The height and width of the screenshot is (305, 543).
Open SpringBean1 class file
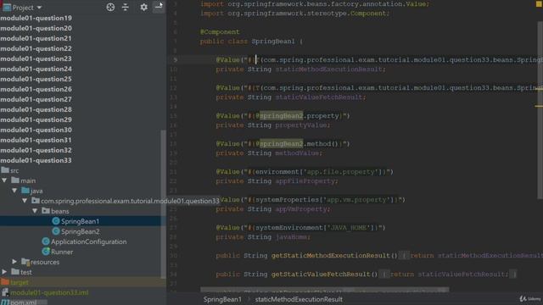pyautogui.click(x=80, y=221)
